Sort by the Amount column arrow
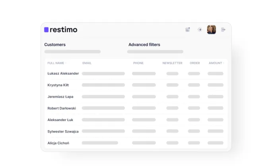 pyautogui.click(x=223, y=63)
